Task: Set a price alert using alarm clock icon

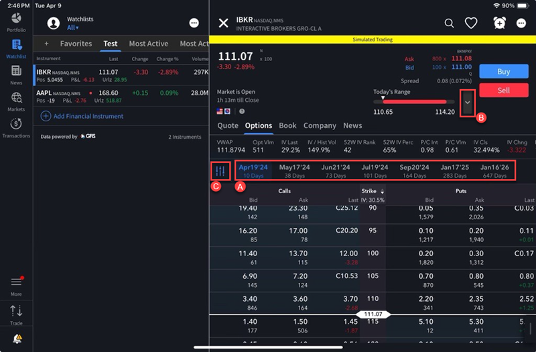Action: [499, 23]
